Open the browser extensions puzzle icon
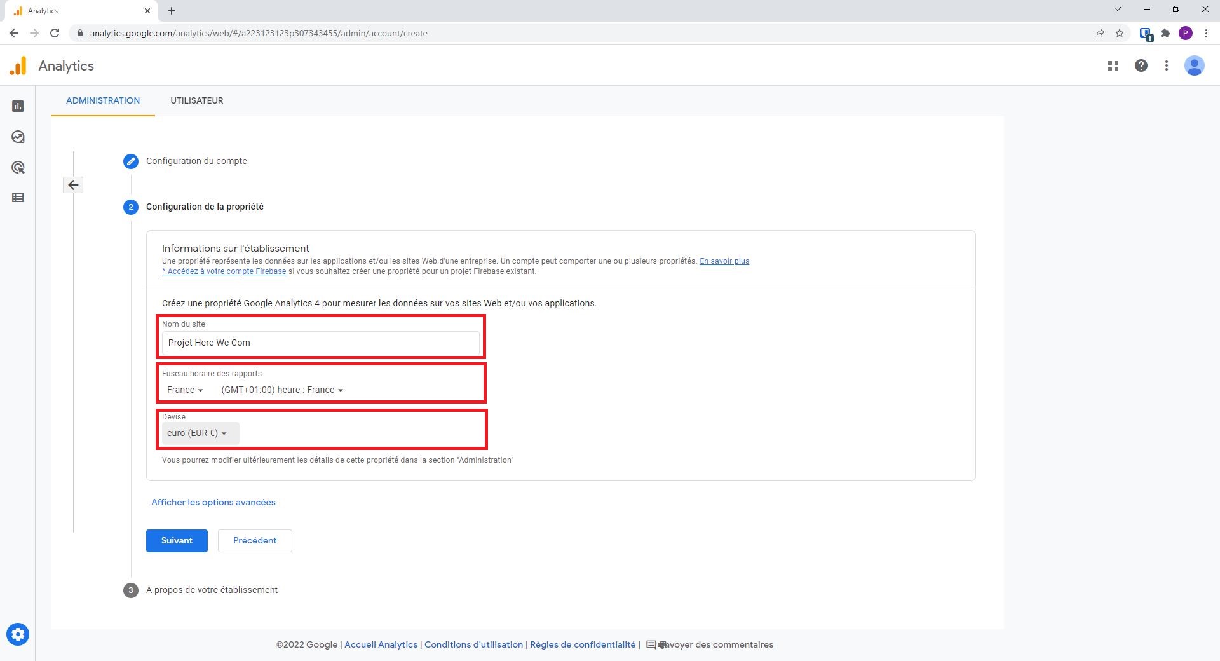The image size is (1220, 661). (1165, 33)
